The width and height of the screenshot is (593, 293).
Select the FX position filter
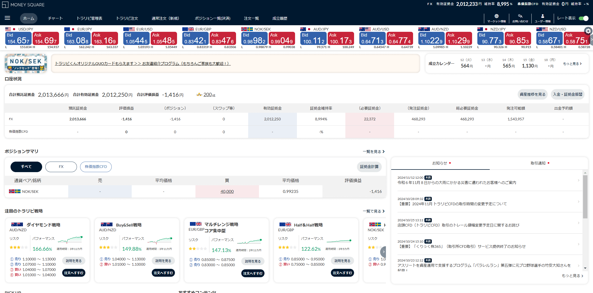[x=61, y=167]
